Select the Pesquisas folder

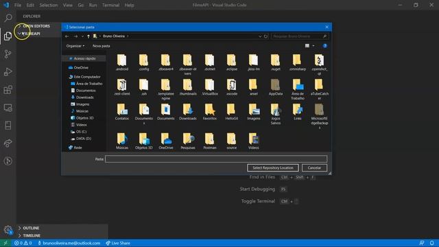click(188, 141)
